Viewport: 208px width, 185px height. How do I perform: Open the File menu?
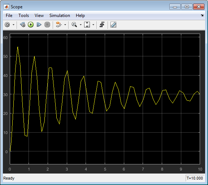9,16
